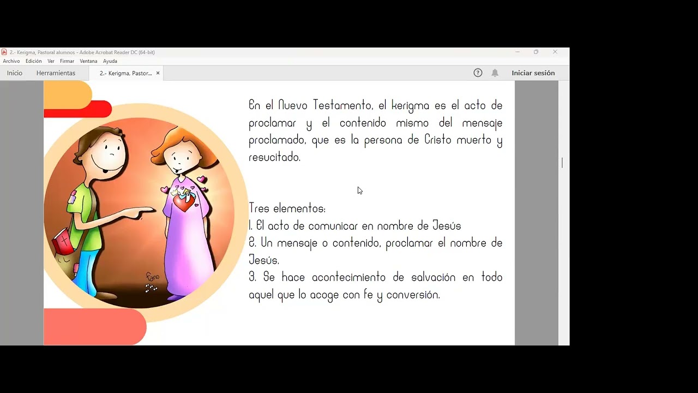Open the Ayuda menu
This screenshot has height=393, width=698.
point(110,61)
